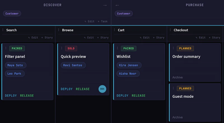Open the Filter panel story title
Viewport: 224px width, 123px height.
[x=15, y=56]
